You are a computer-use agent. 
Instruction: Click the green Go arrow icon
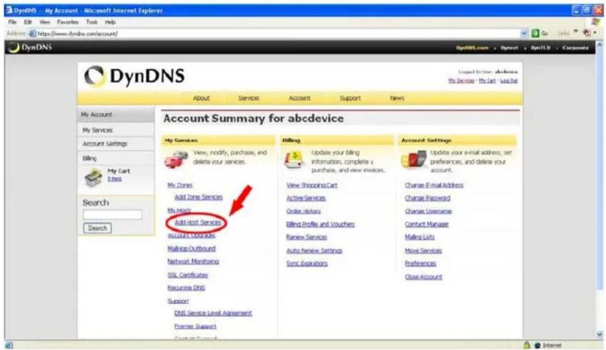[x=535, y=33]
